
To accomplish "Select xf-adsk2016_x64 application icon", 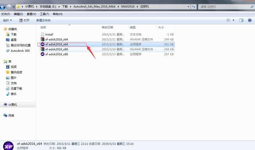I will pyautogui.click(x=43, y=44).
